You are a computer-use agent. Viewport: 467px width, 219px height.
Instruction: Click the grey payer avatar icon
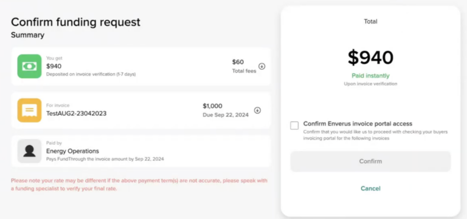(x=29, y=151)
